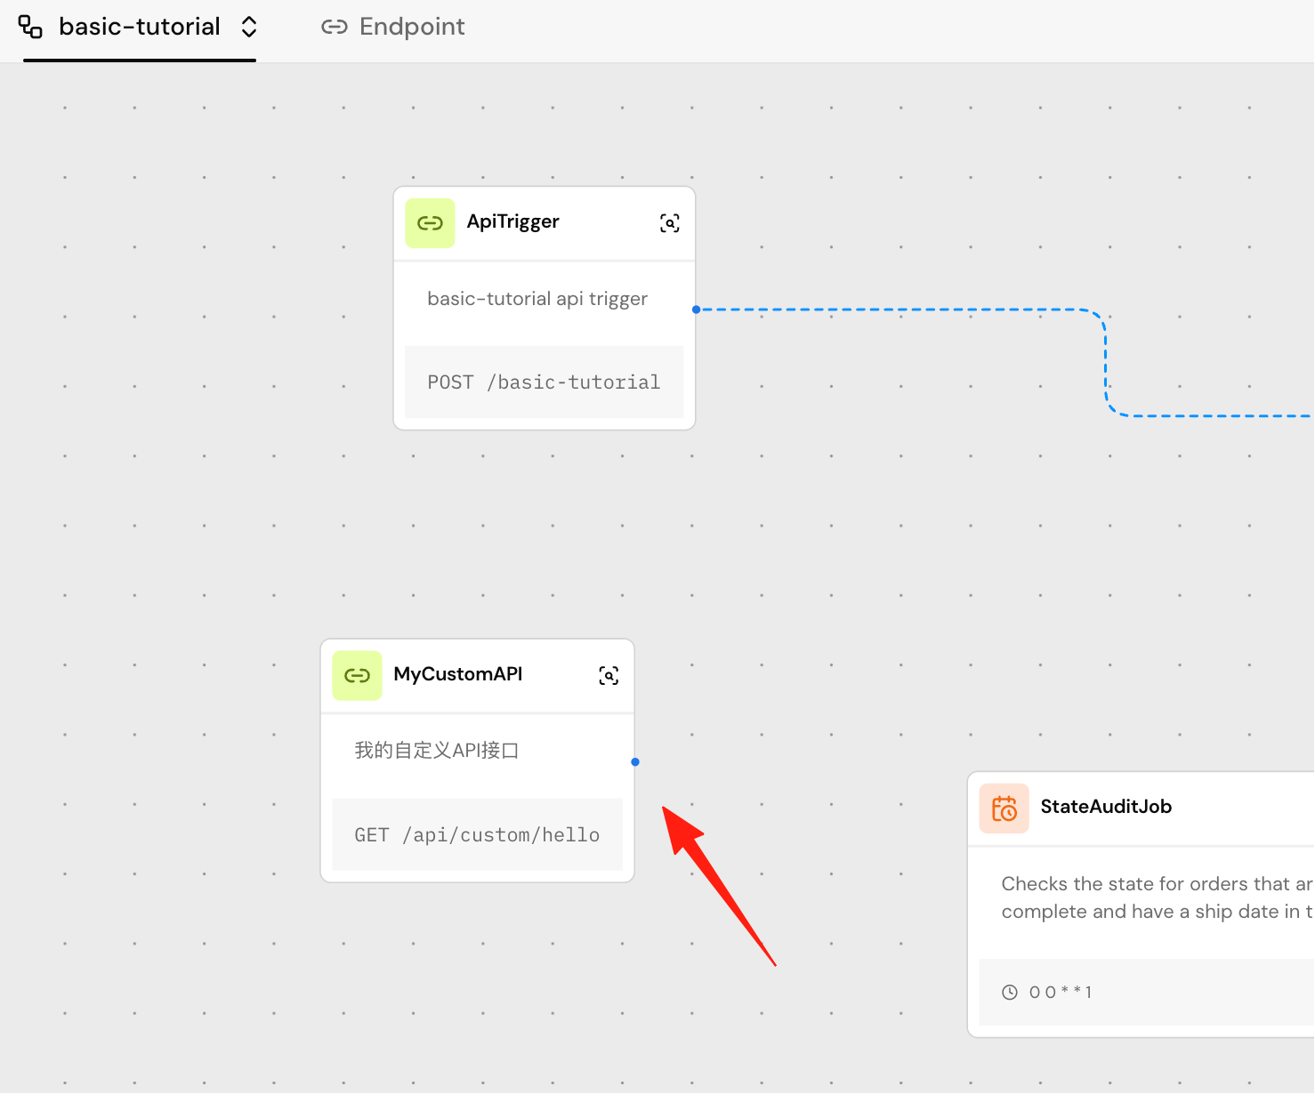Viewport: 1315px width, 1094px height.
Task: Inspect MyCustomAPI via its magnifier icon
Action: click(609, 676)
